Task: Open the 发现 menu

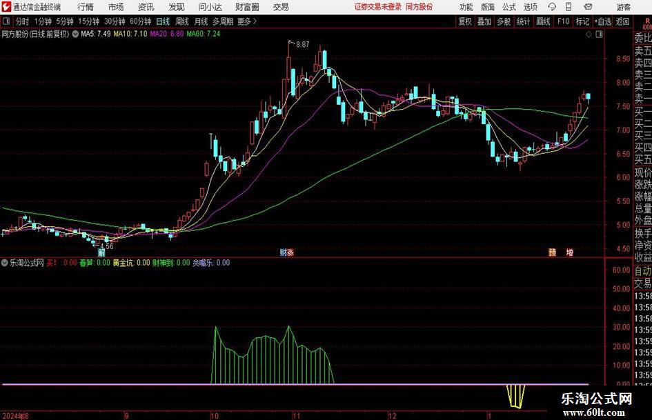Action: click(177, 7)
